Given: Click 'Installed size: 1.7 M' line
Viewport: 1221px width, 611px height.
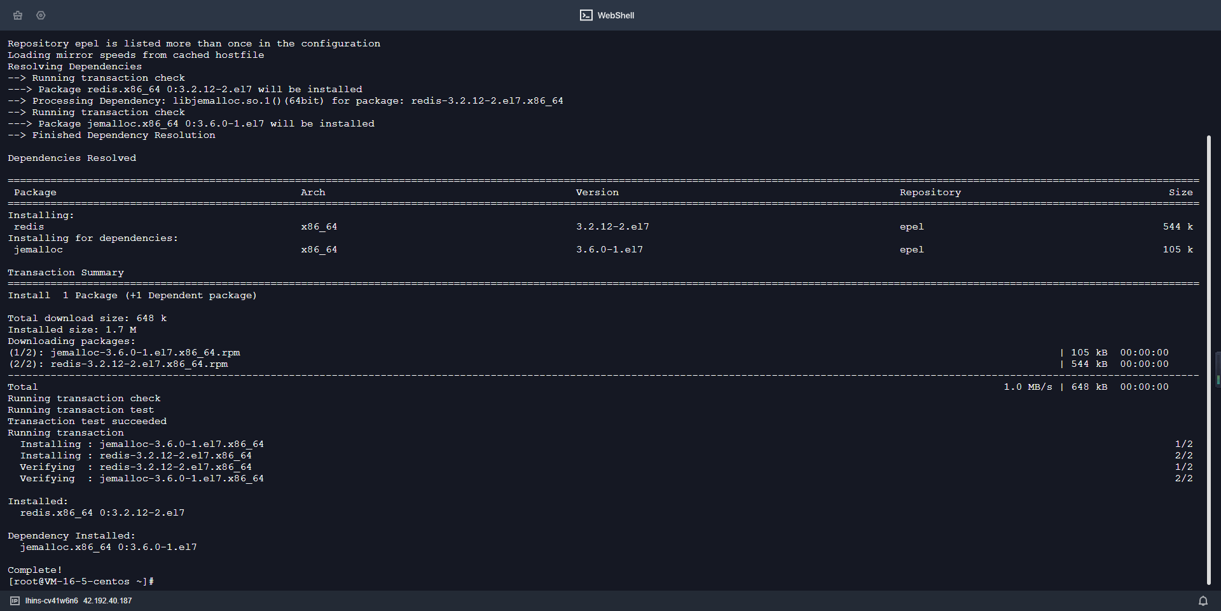Looking at the screenshot, I should pyautogui.click(x=72, y=330).
